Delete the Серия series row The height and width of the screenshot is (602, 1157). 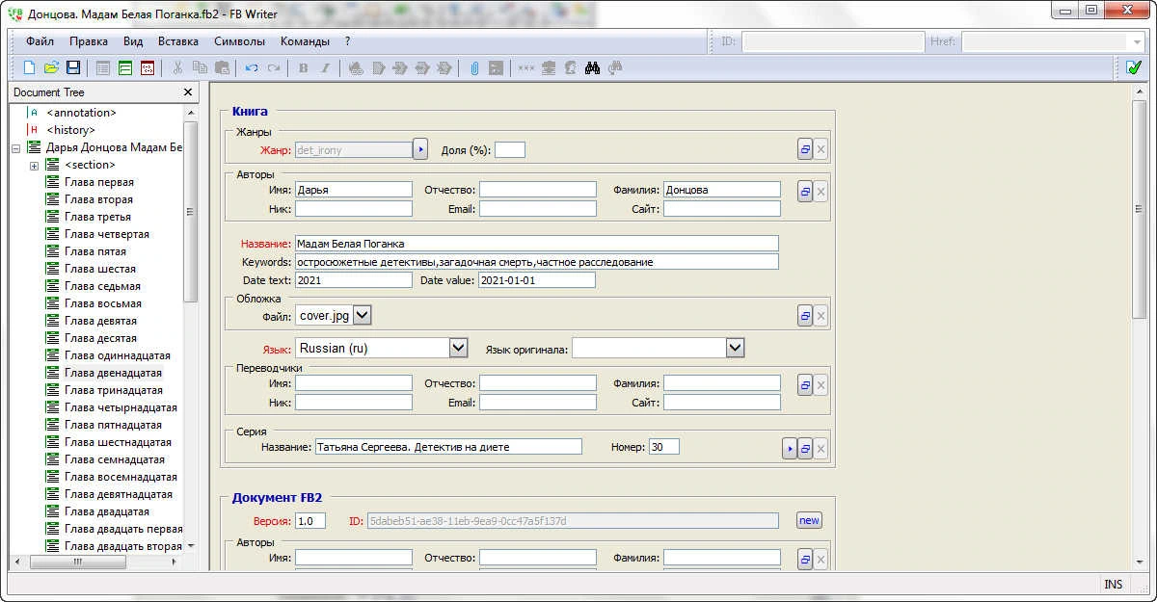coord(821,449)
